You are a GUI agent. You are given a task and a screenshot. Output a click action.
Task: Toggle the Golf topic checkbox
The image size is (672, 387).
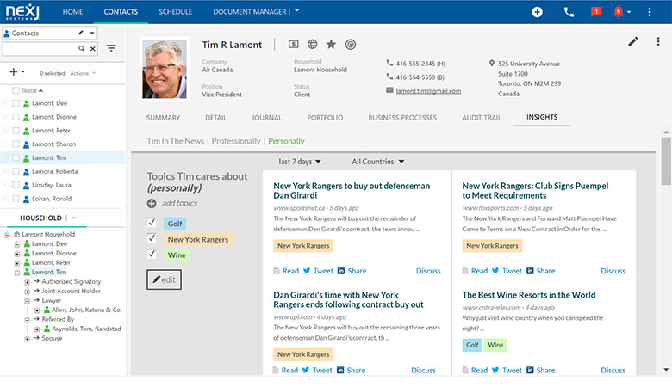click(x=152, y=223)
